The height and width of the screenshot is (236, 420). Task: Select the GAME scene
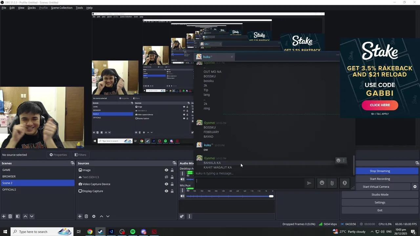pyautogui.click(x=37, y=170)
